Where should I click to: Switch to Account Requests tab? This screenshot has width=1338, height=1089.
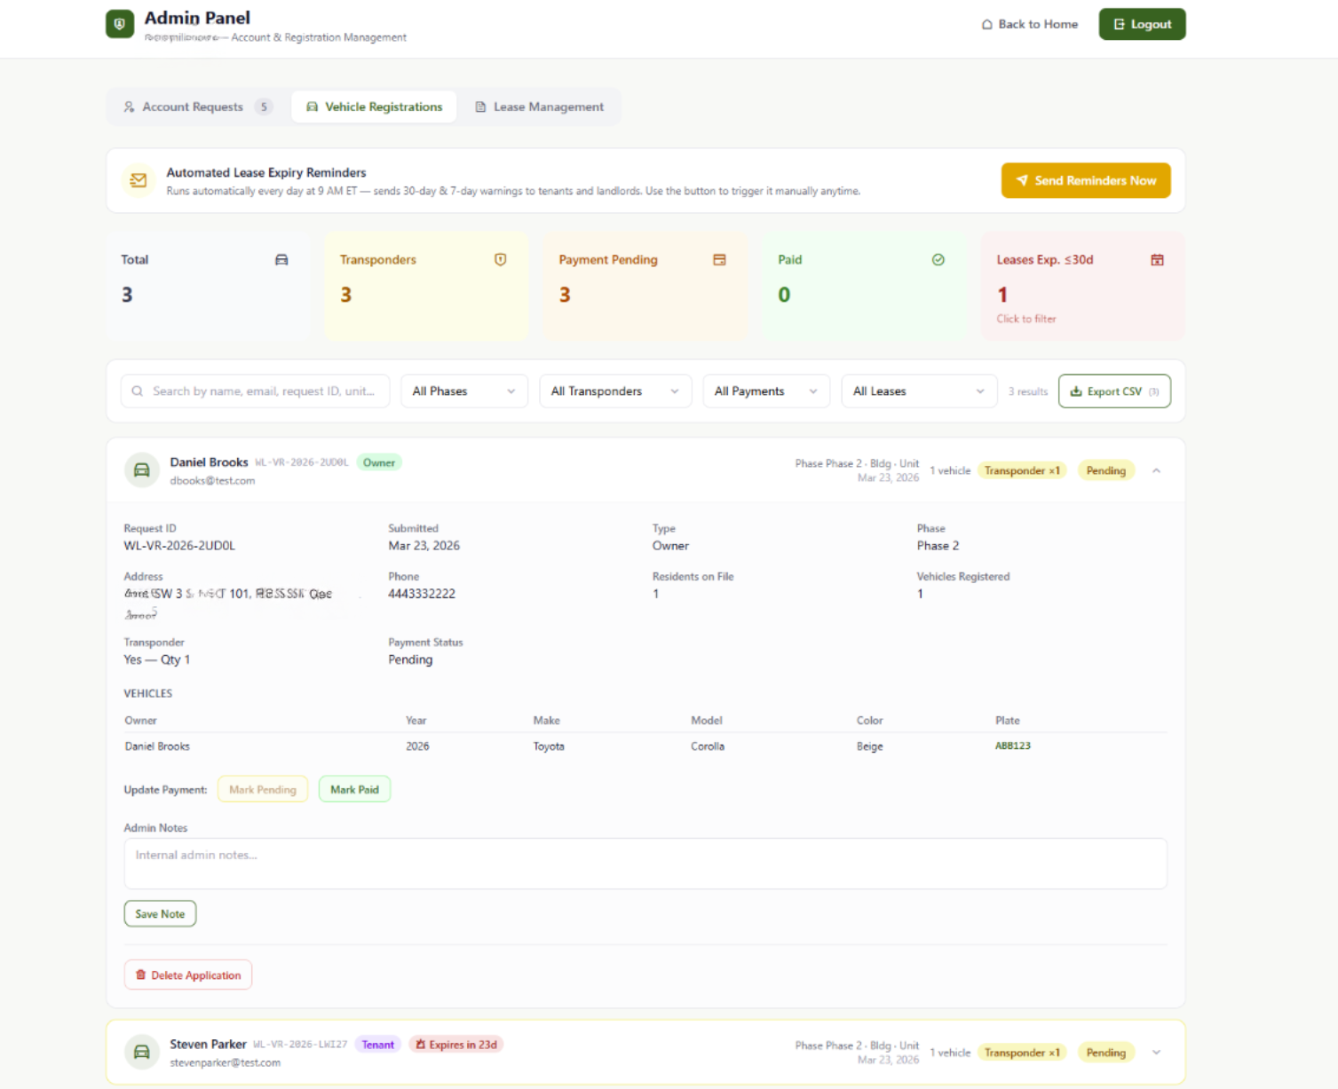click(197, 107)
